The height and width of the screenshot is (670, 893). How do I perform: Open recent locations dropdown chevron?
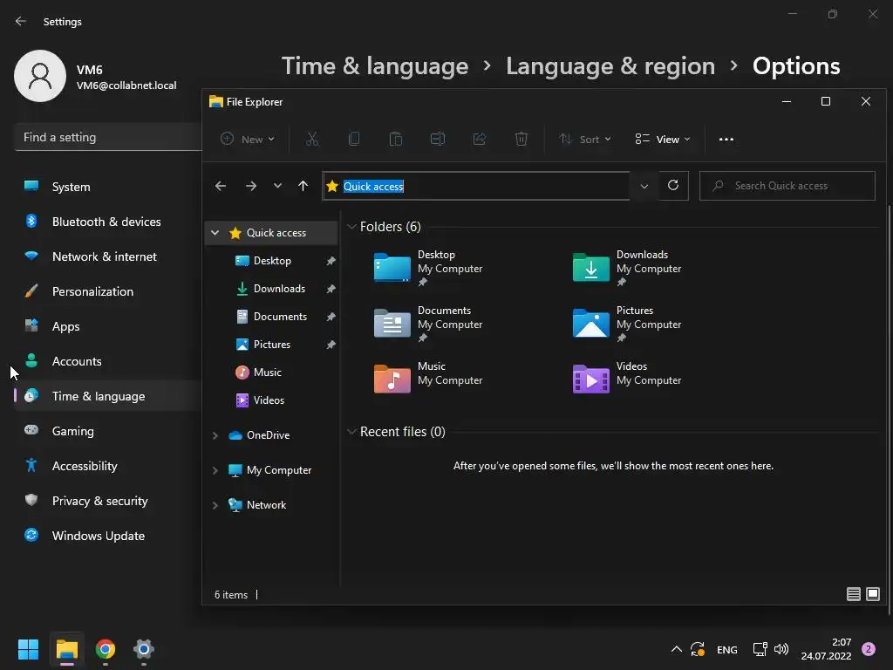click(277, 186)
